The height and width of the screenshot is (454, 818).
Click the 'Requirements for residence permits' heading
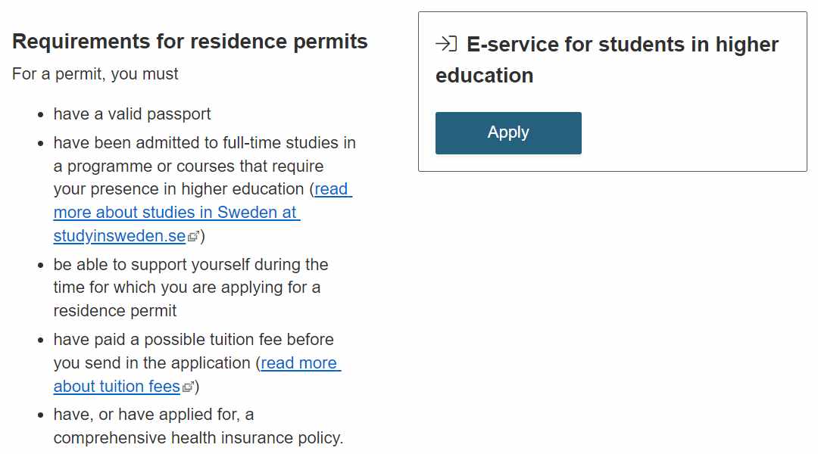tap(190, 42)
